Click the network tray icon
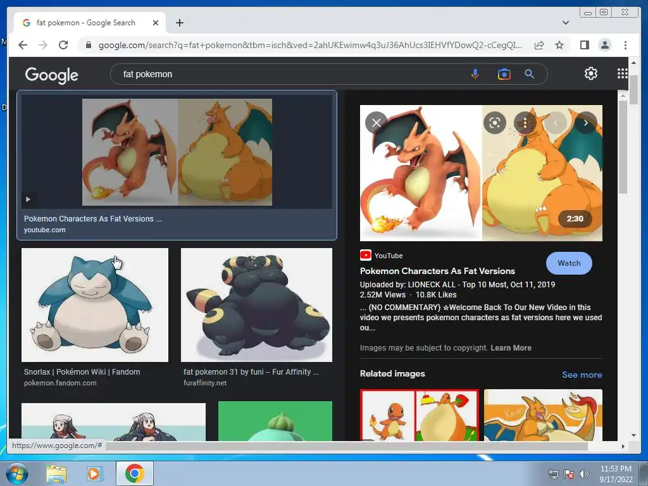 553,474
